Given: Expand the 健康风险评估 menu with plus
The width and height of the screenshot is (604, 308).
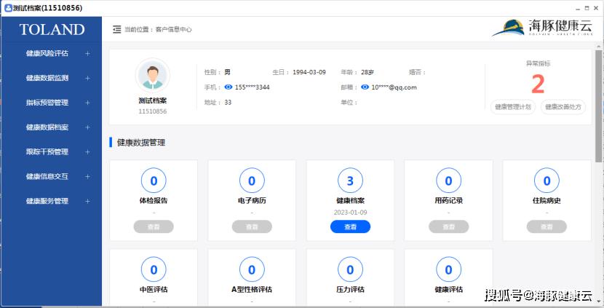Looking at the screenshot, I should point(87,54).
